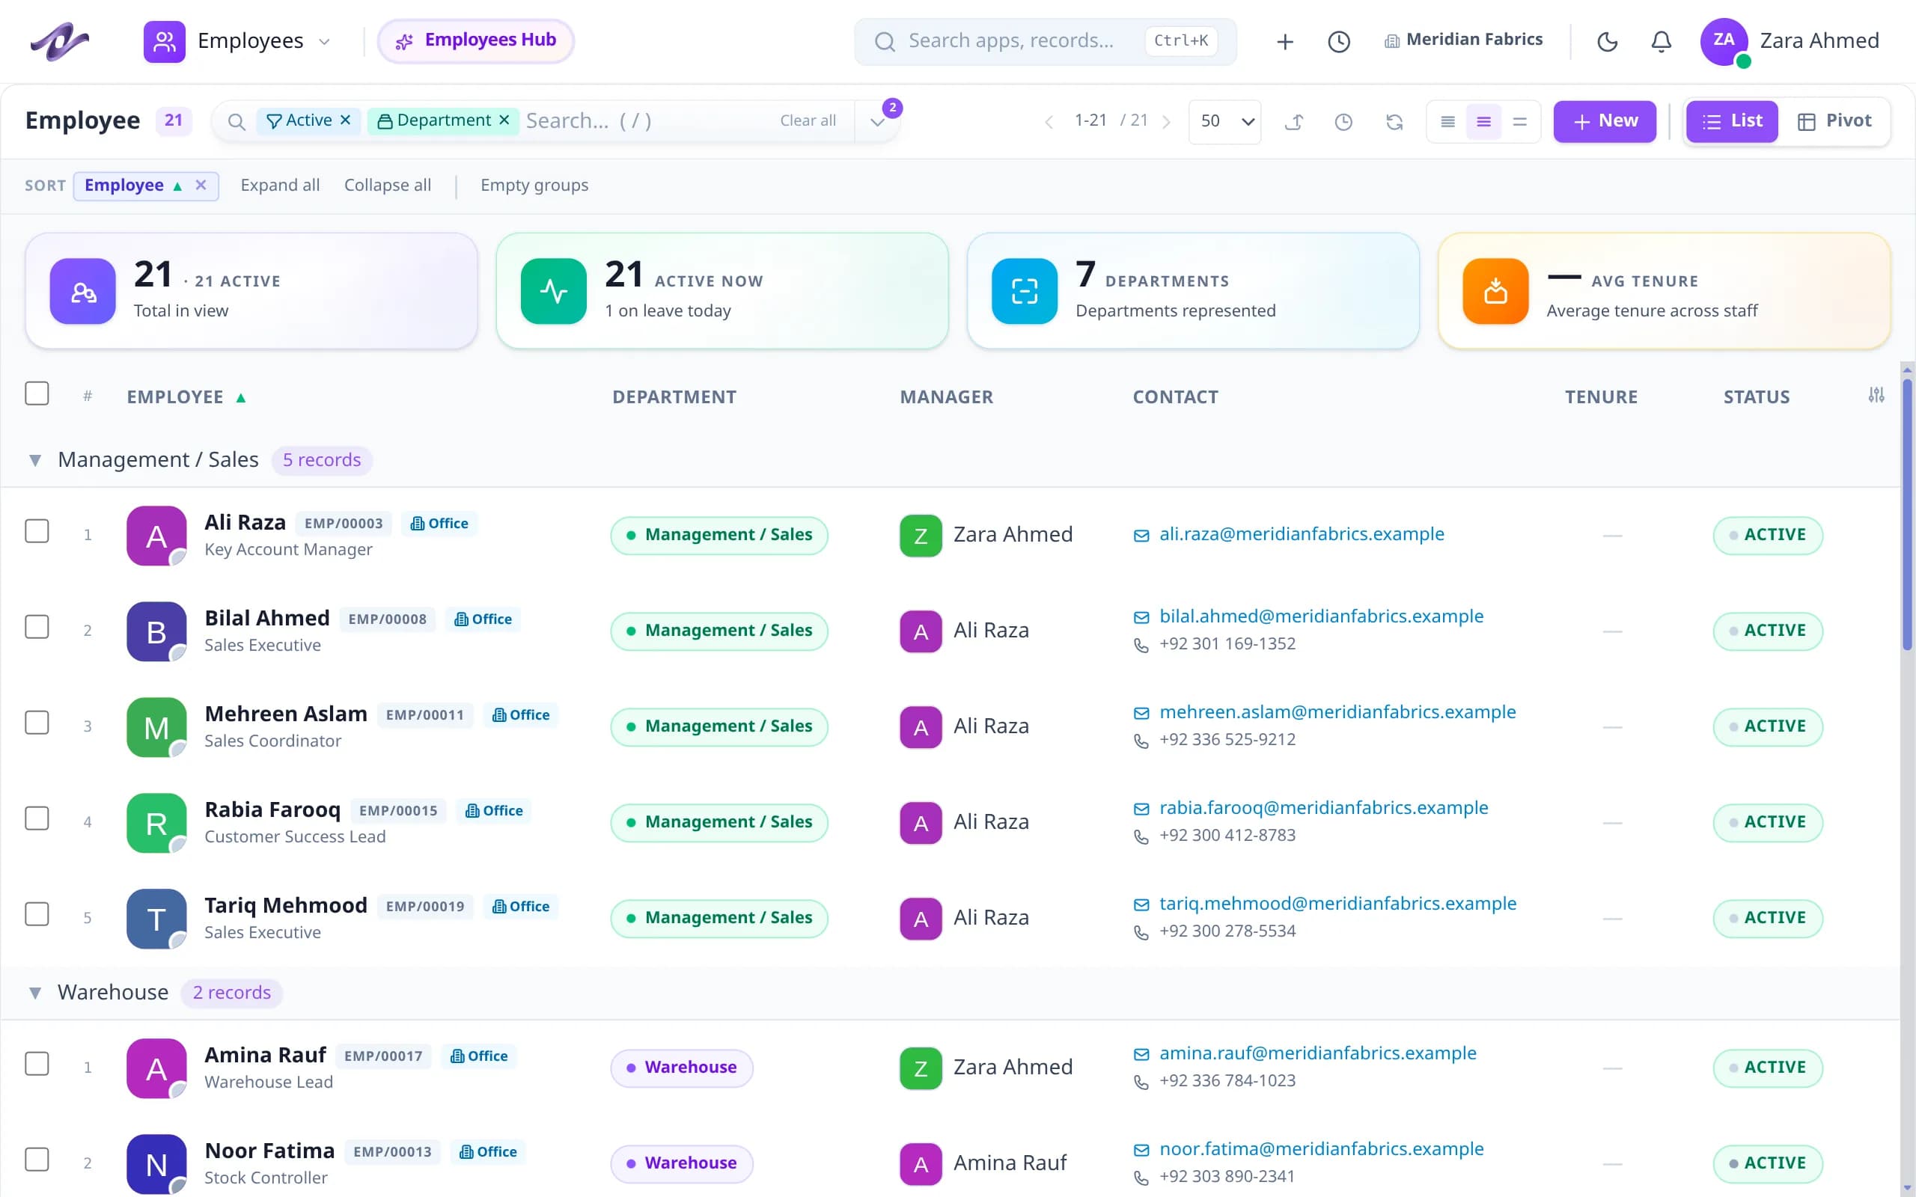1916x1197 pixels.
Task: Switch to the List view
Action: point(1732,121)
